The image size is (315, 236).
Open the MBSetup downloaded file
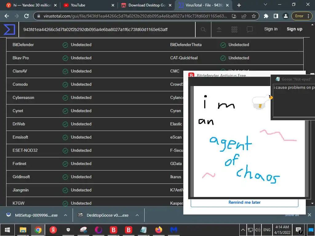click(36, 215)
